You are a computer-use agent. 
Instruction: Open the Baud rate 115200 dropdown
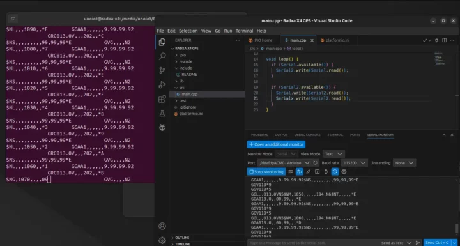(355, 163)
